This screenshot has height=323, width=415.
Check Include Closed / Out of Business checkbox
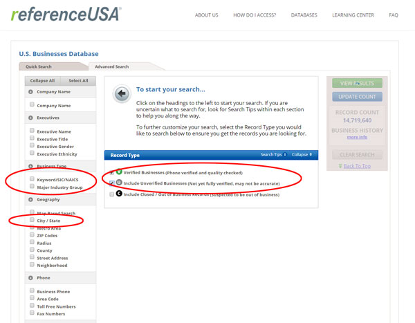click(112, 194)
